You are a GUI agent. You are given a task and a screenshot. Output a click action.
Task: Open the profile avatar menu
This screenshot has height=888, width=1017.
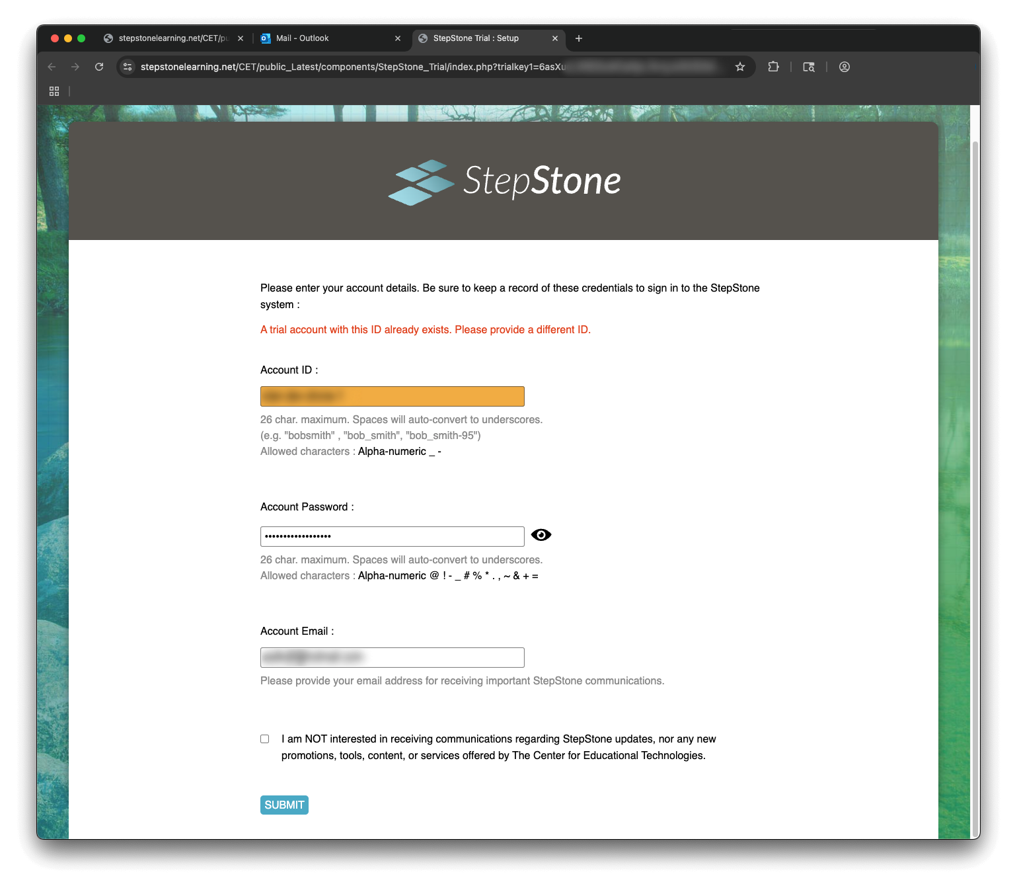(845, 67)
